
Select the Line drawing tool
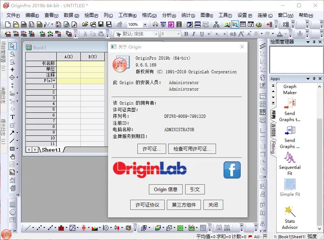pyautogui.click(x=12, y=141)
